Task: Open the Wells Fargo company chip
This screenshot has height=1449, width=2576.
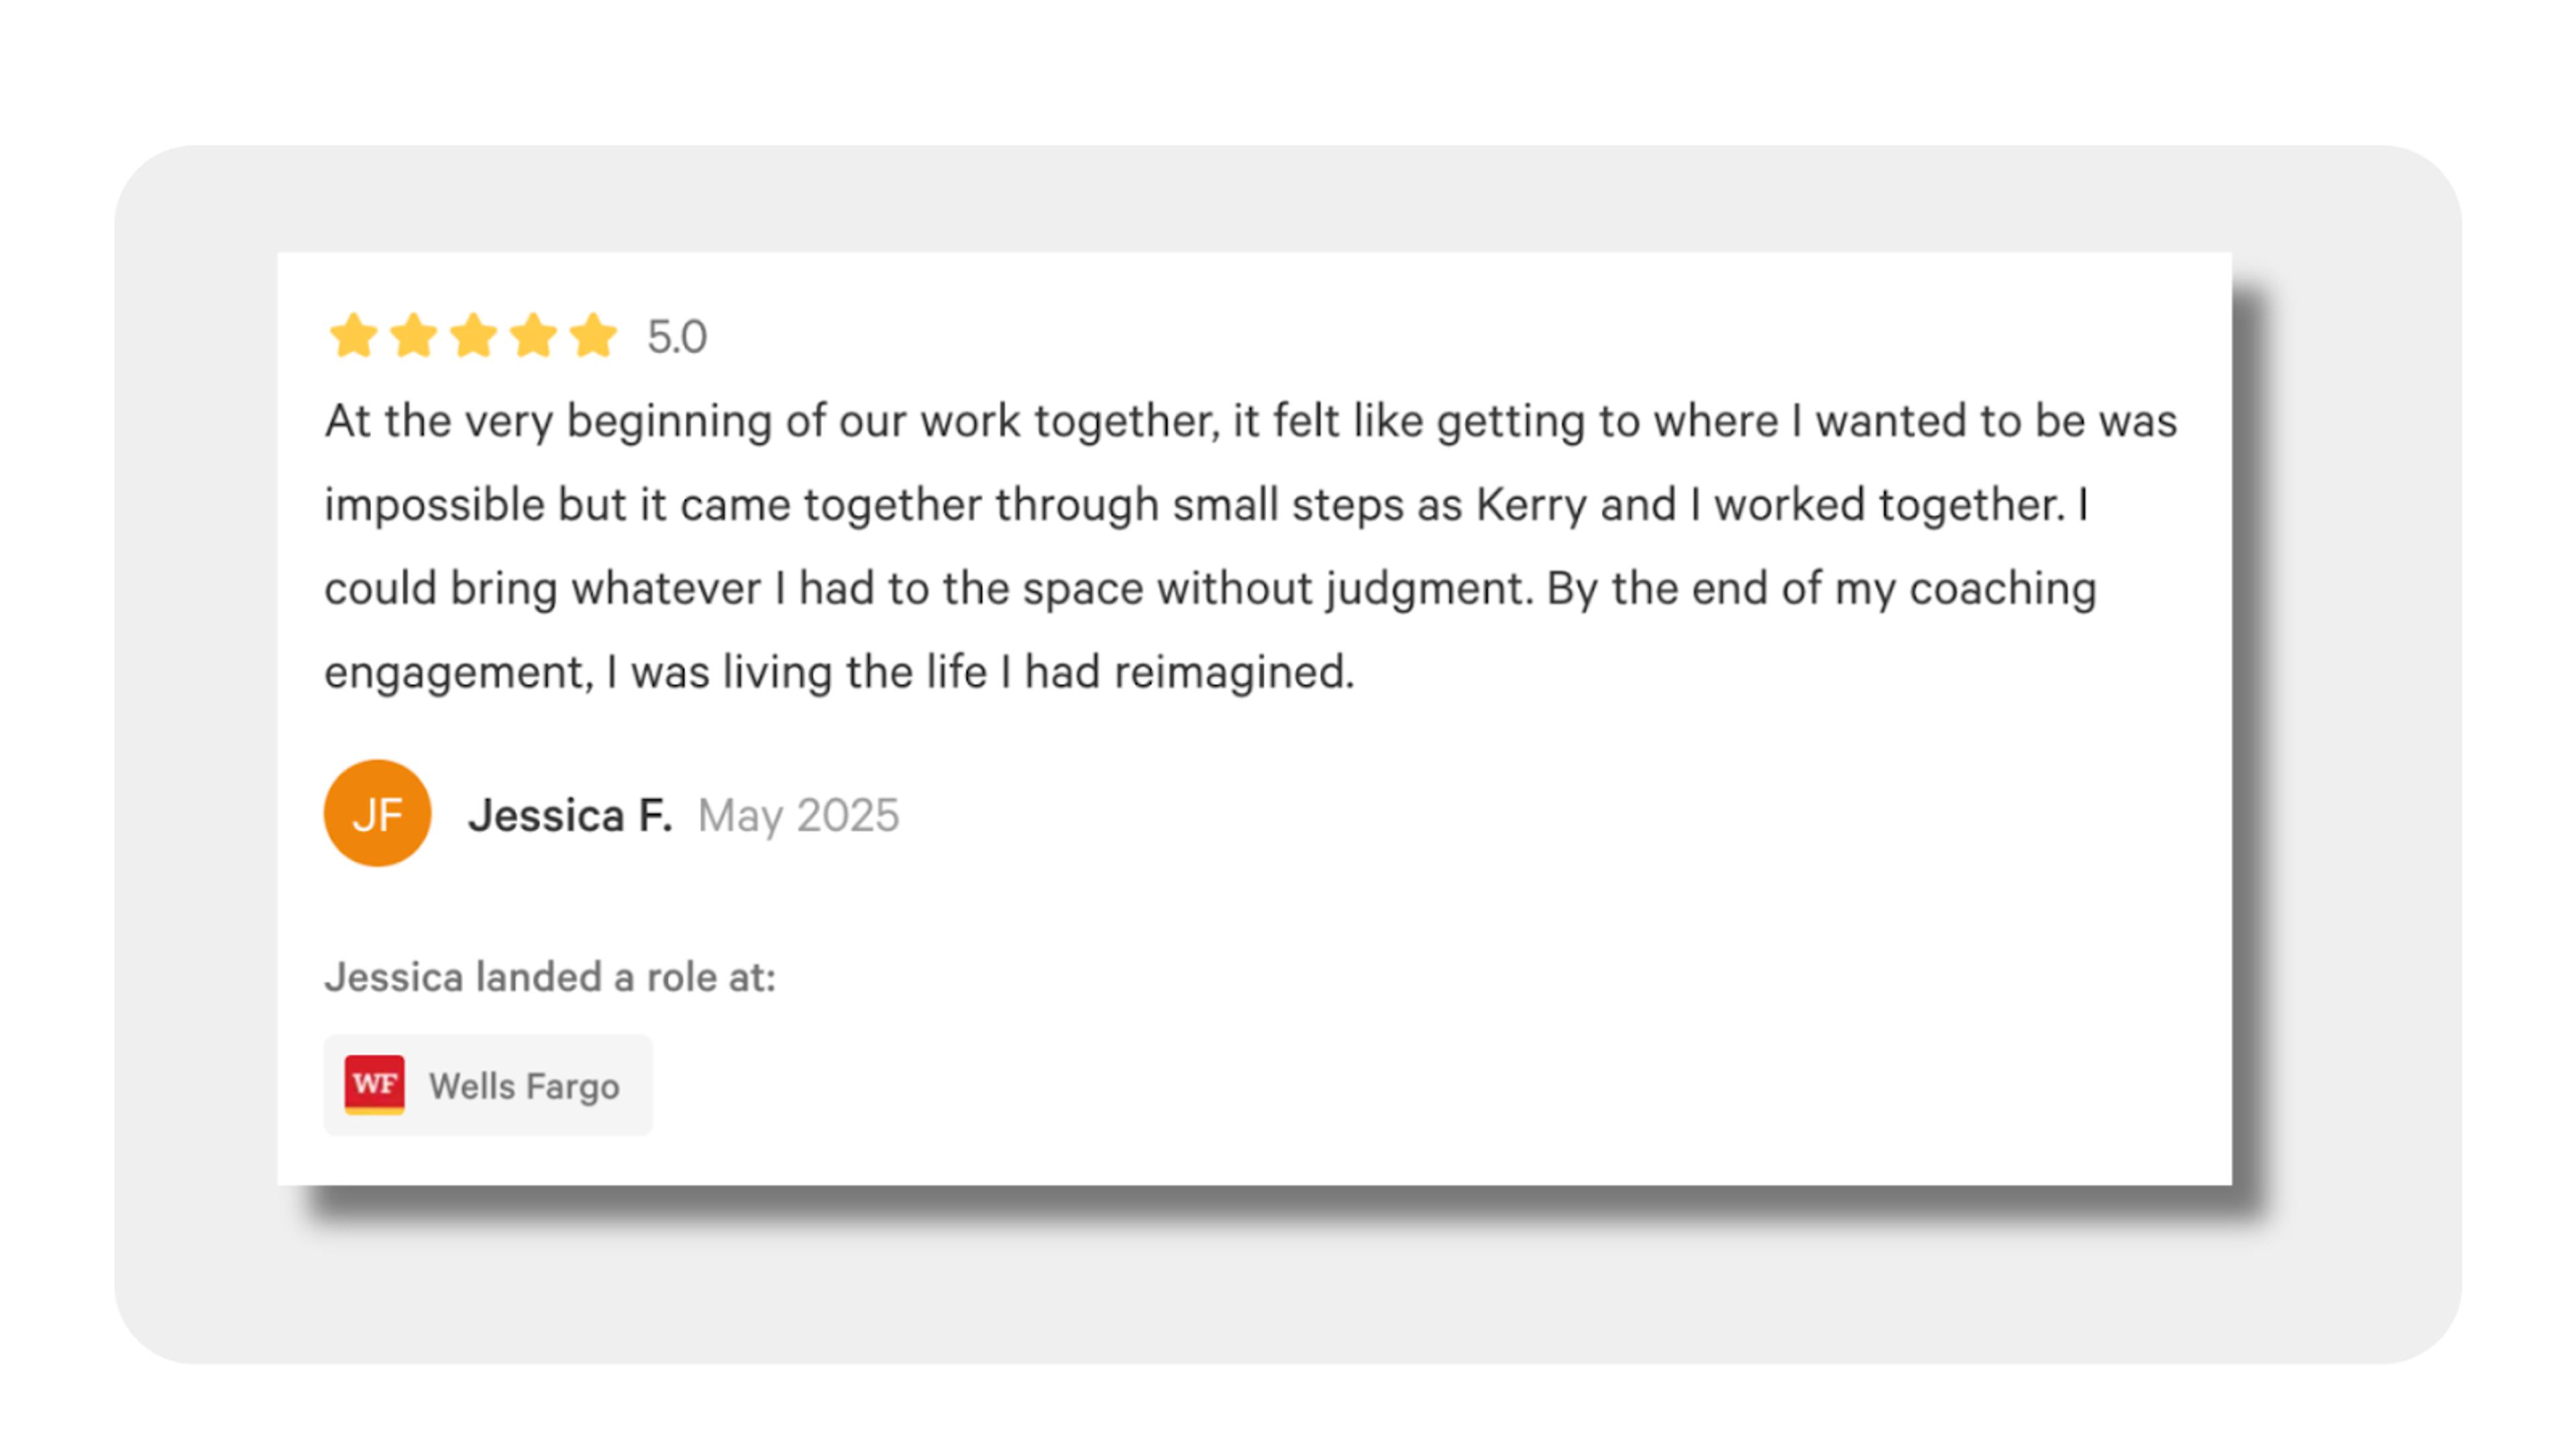Action: (488, 1085)
